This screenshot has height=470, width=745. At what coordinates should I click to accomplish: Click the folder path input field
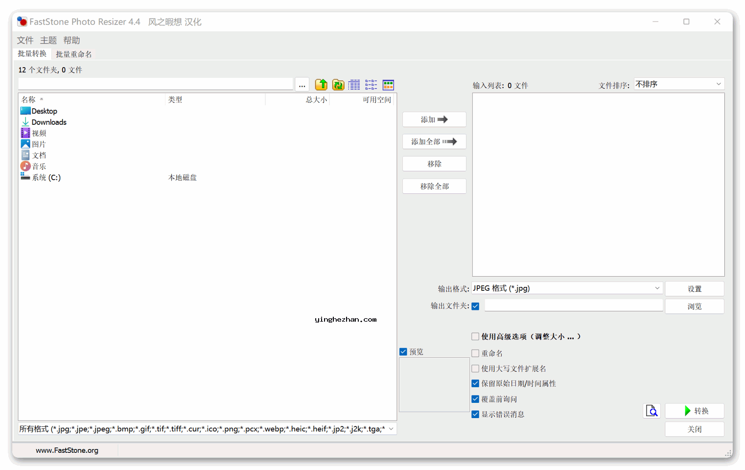(x=156, y=84)
